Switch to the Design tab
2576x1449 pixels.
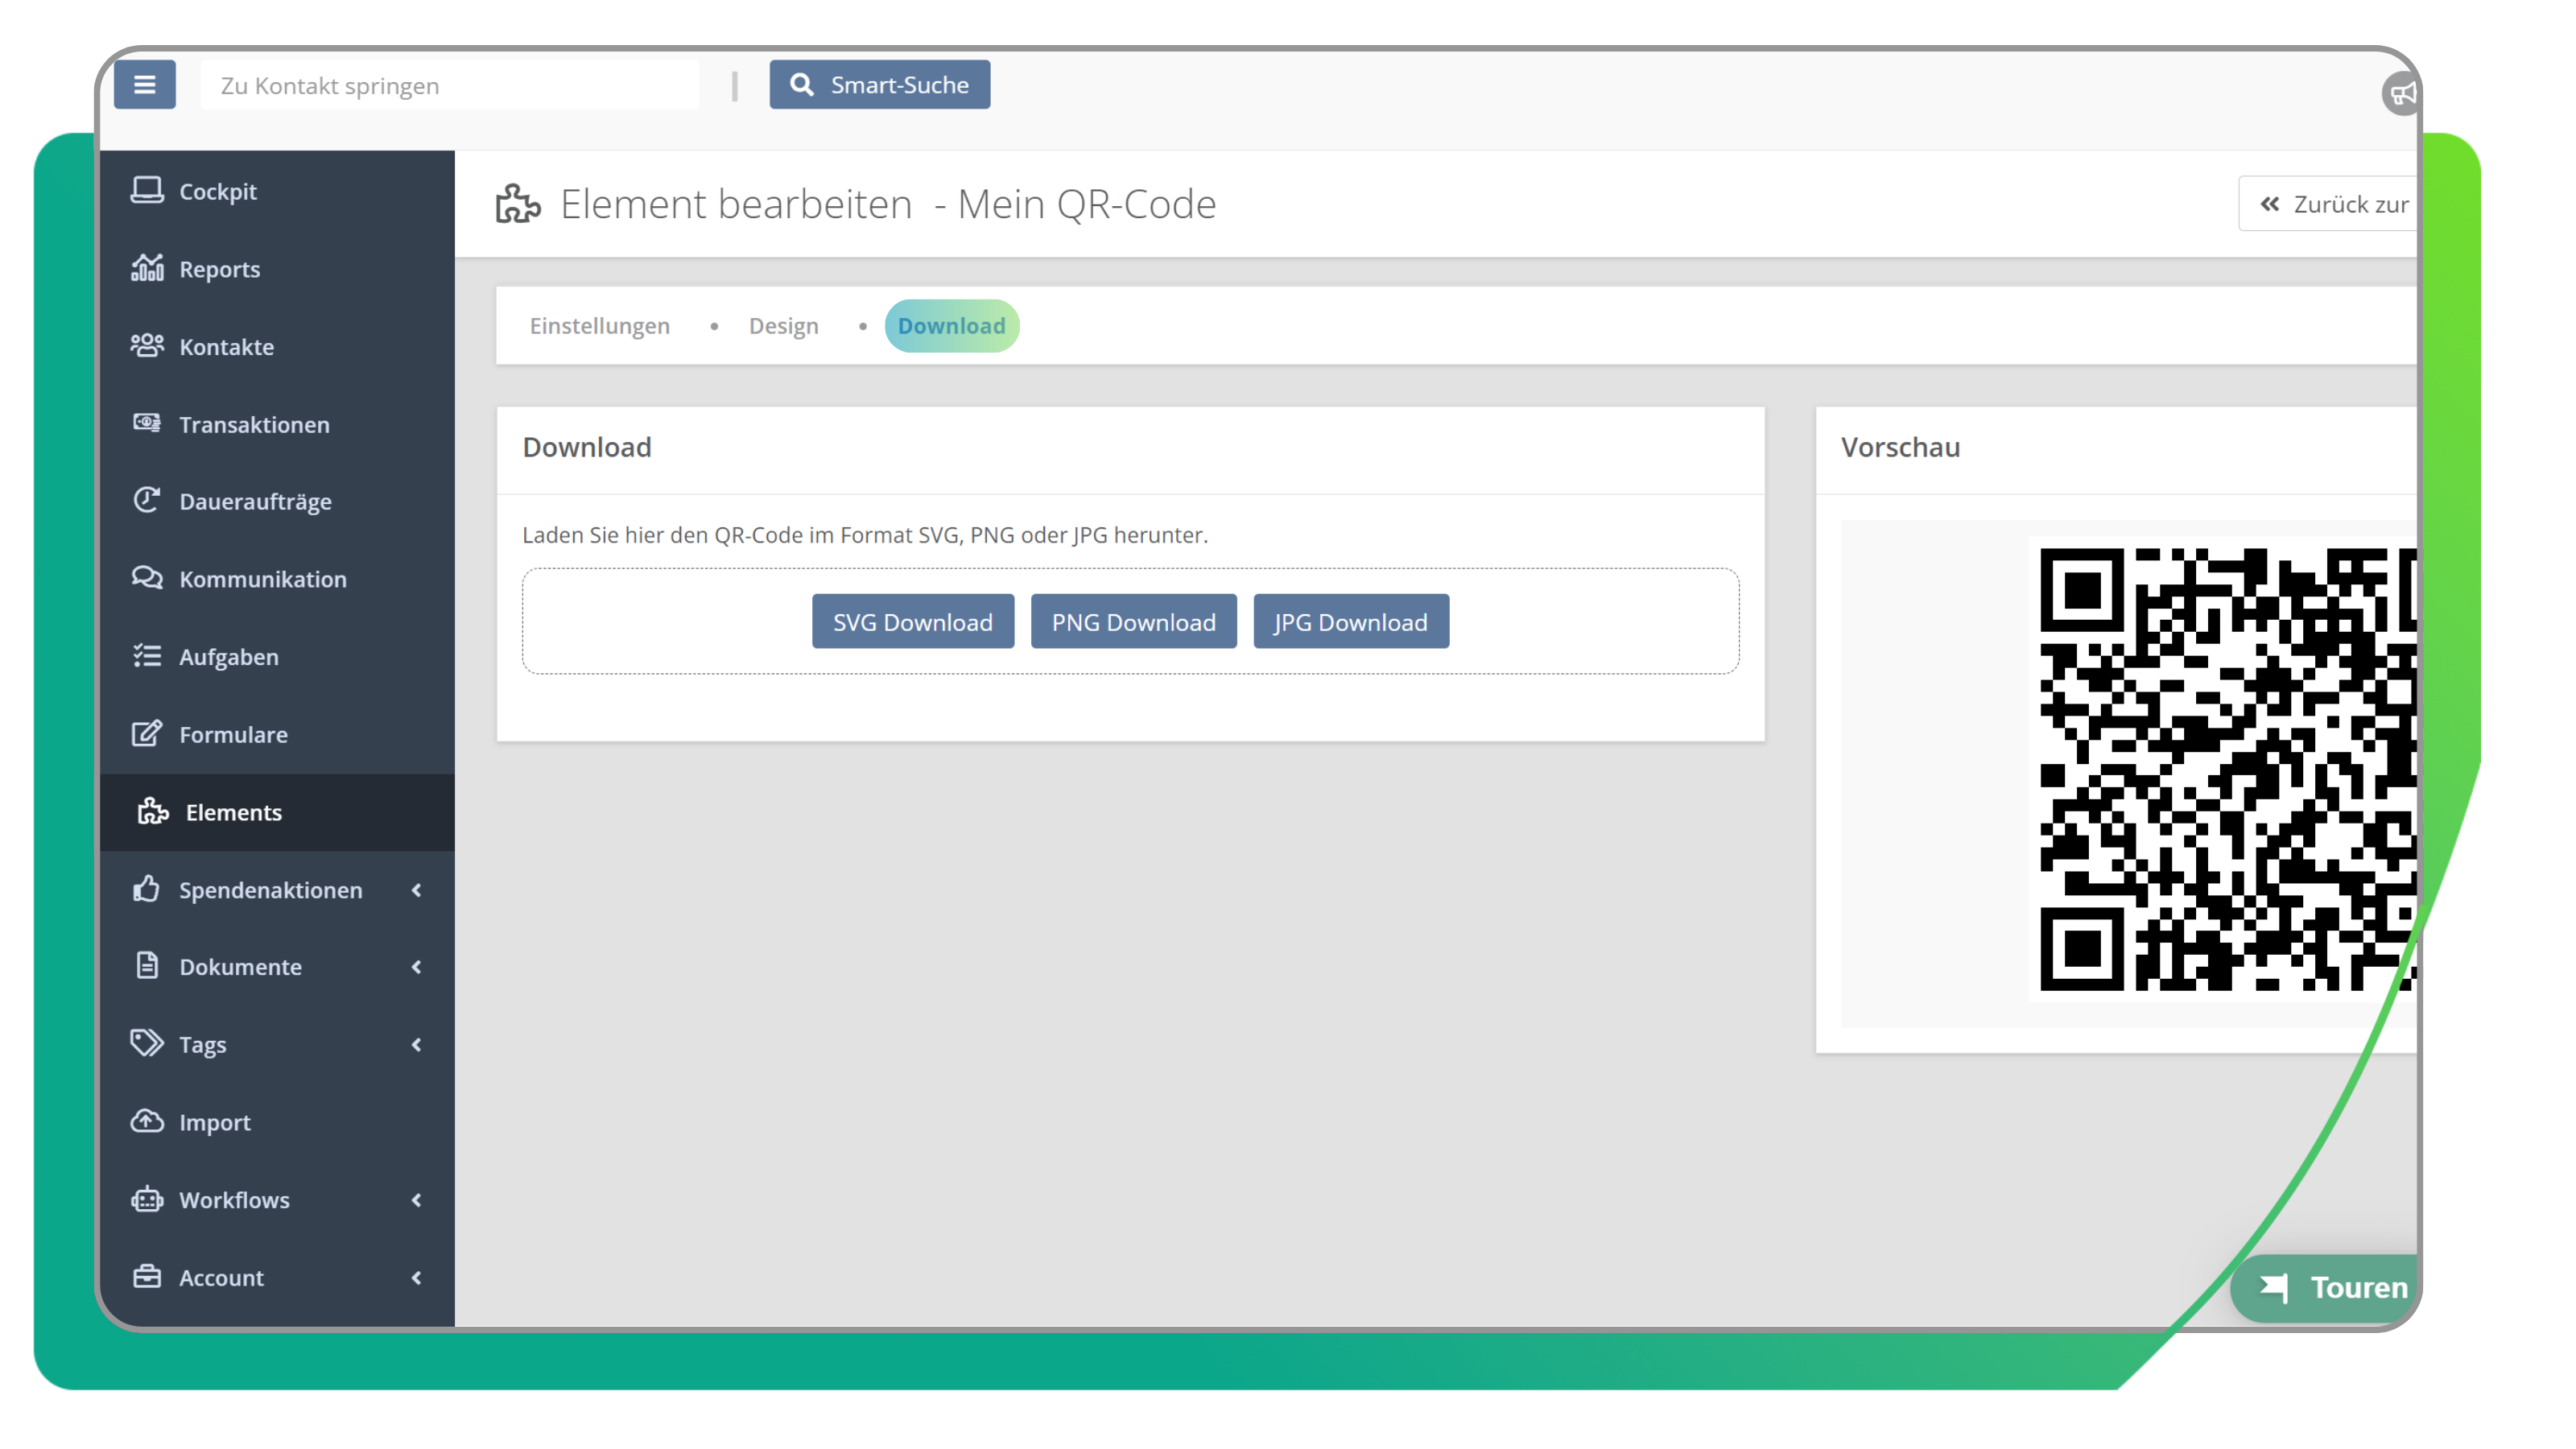point(783,326)
